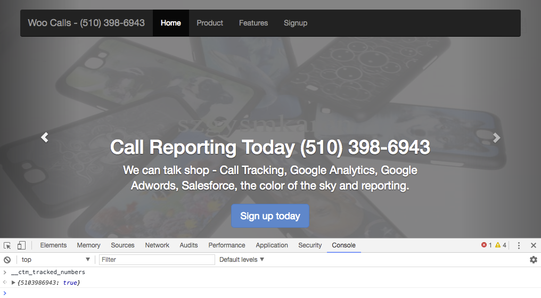The width and height of the screenshot is (541, 298).
Task: Click the yellow warning count icon
Action: pos(497,245)
